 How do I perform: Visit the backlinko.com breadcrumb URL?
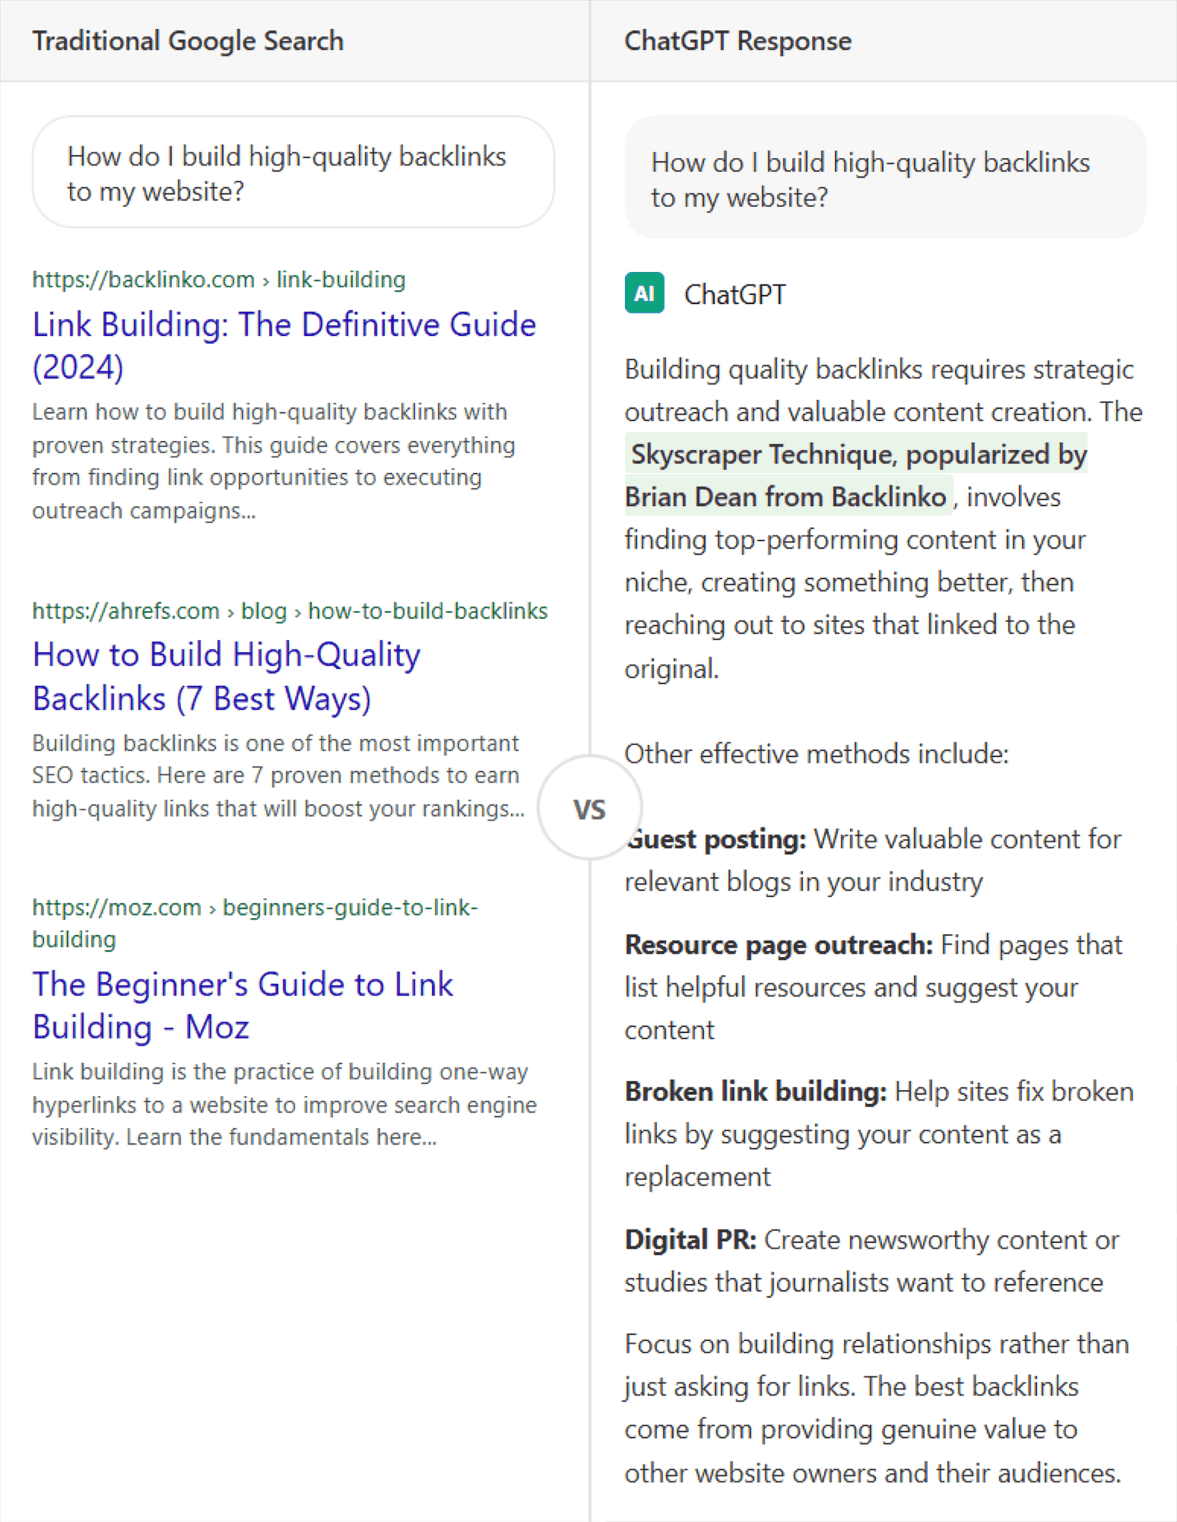(143, 279)
